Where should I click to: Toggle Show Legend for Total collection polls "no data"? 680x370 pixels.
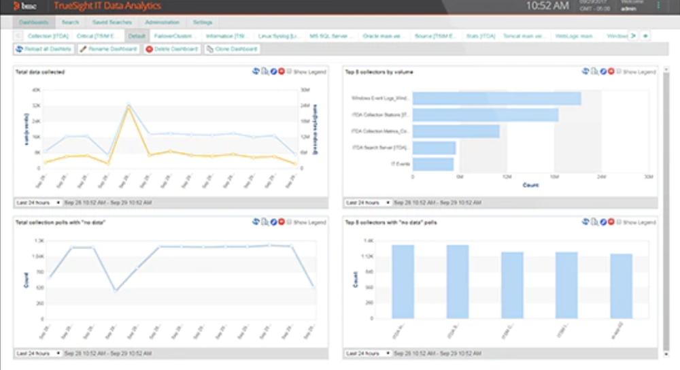(289, 222)
